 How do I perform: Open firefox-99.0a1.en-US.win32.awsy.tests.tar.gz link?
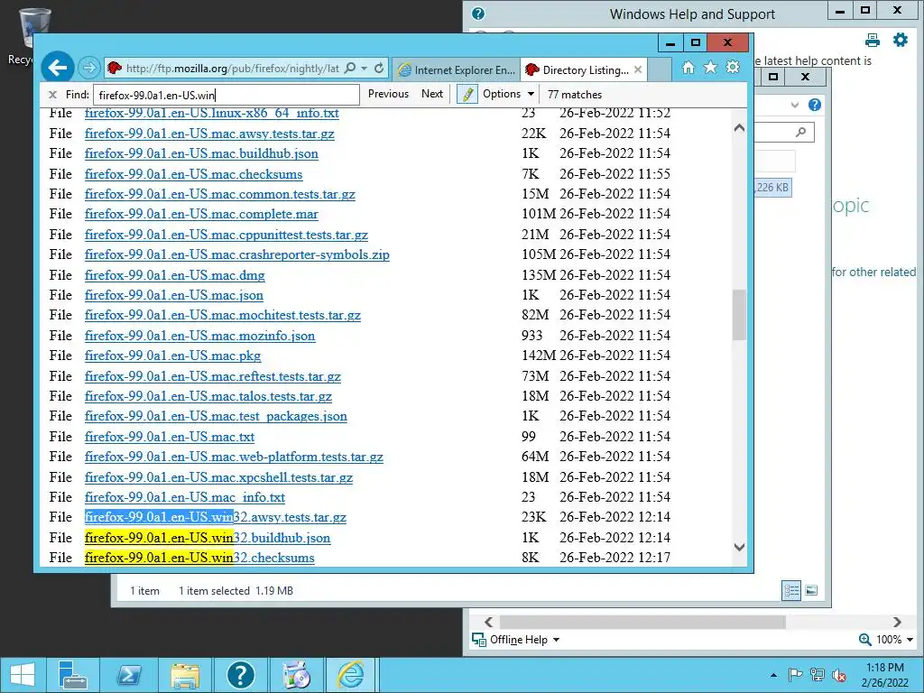pos(215,517)
